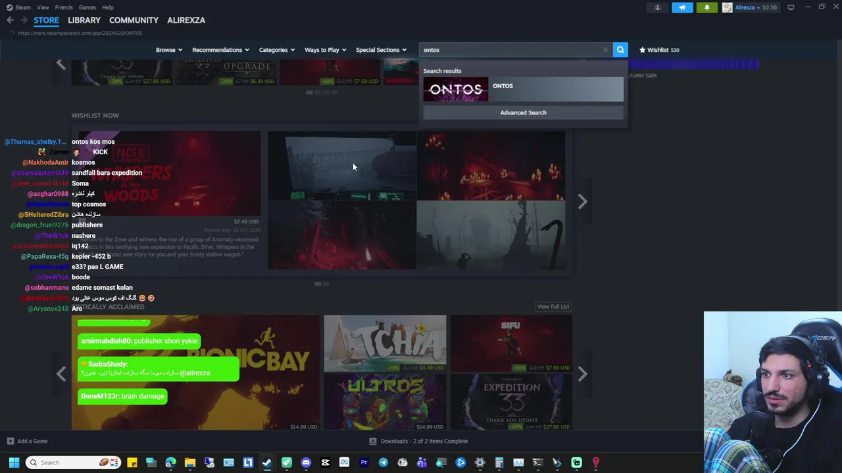Expand the Ways to Play dropdown

(325, 50)
